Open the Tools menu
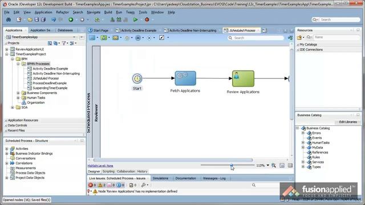 [x=143, y=13]
